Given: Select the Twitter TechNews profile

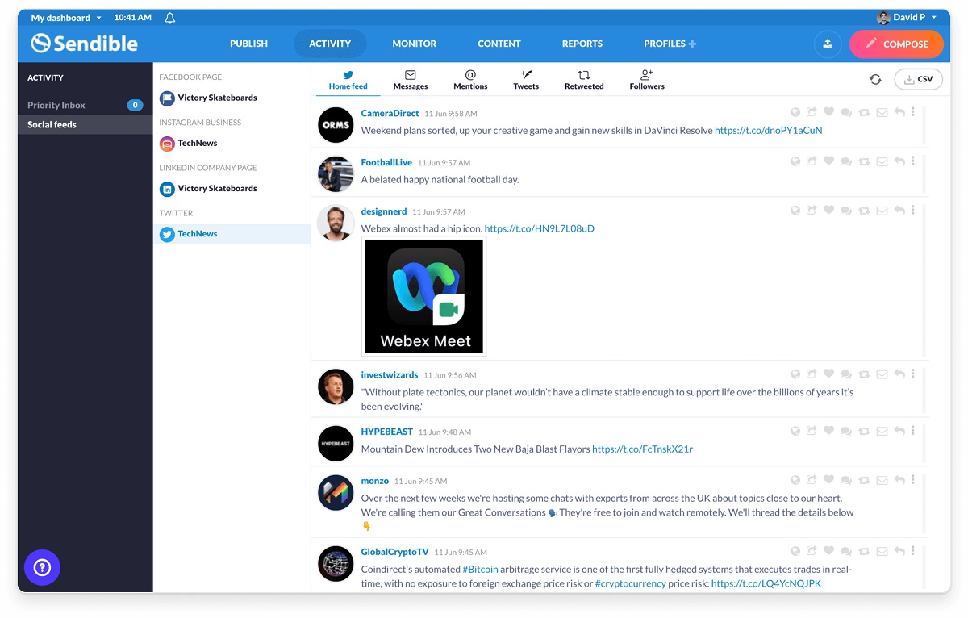Looking at the screenshot, I should [x=232, y=234].
